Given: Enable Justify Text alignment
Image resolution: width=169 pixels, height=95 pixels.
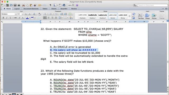Looking at the screenshot, I should point(56,18).
